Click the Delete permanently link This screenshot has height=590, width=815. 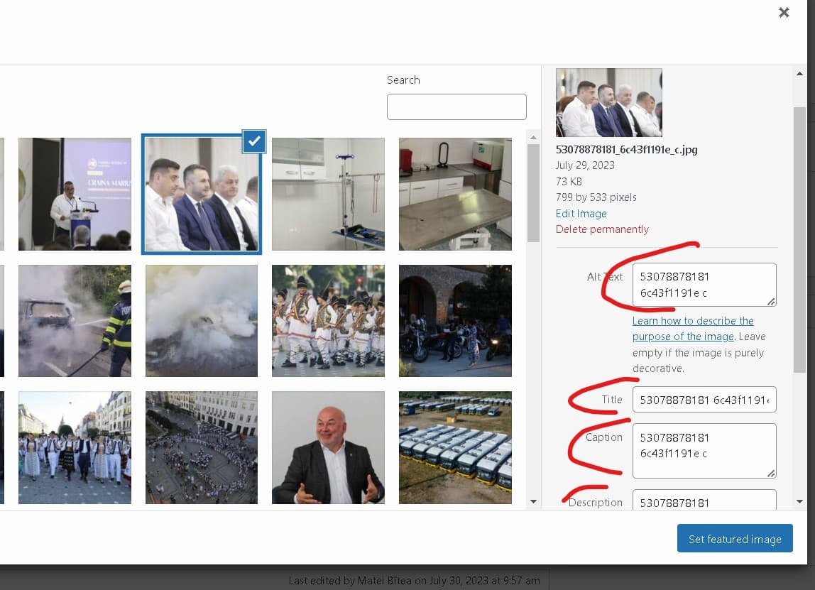(x=602, y=229)
